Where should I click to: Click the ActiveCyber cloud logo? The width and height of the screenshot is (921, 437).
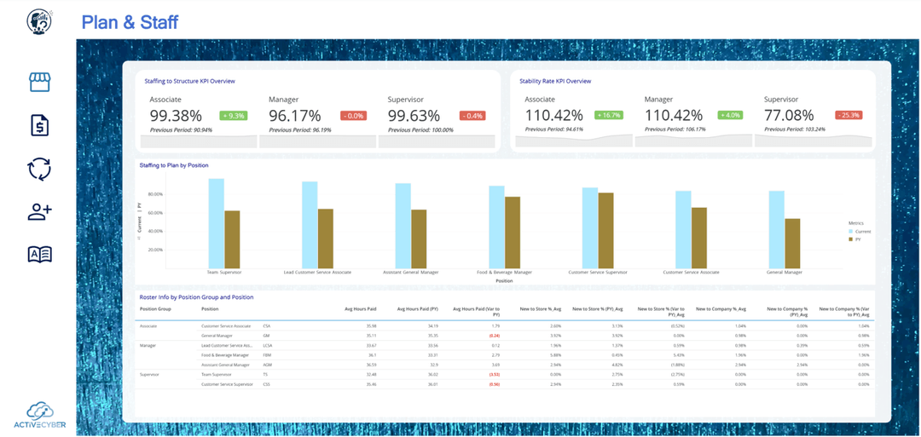point(39,415)
